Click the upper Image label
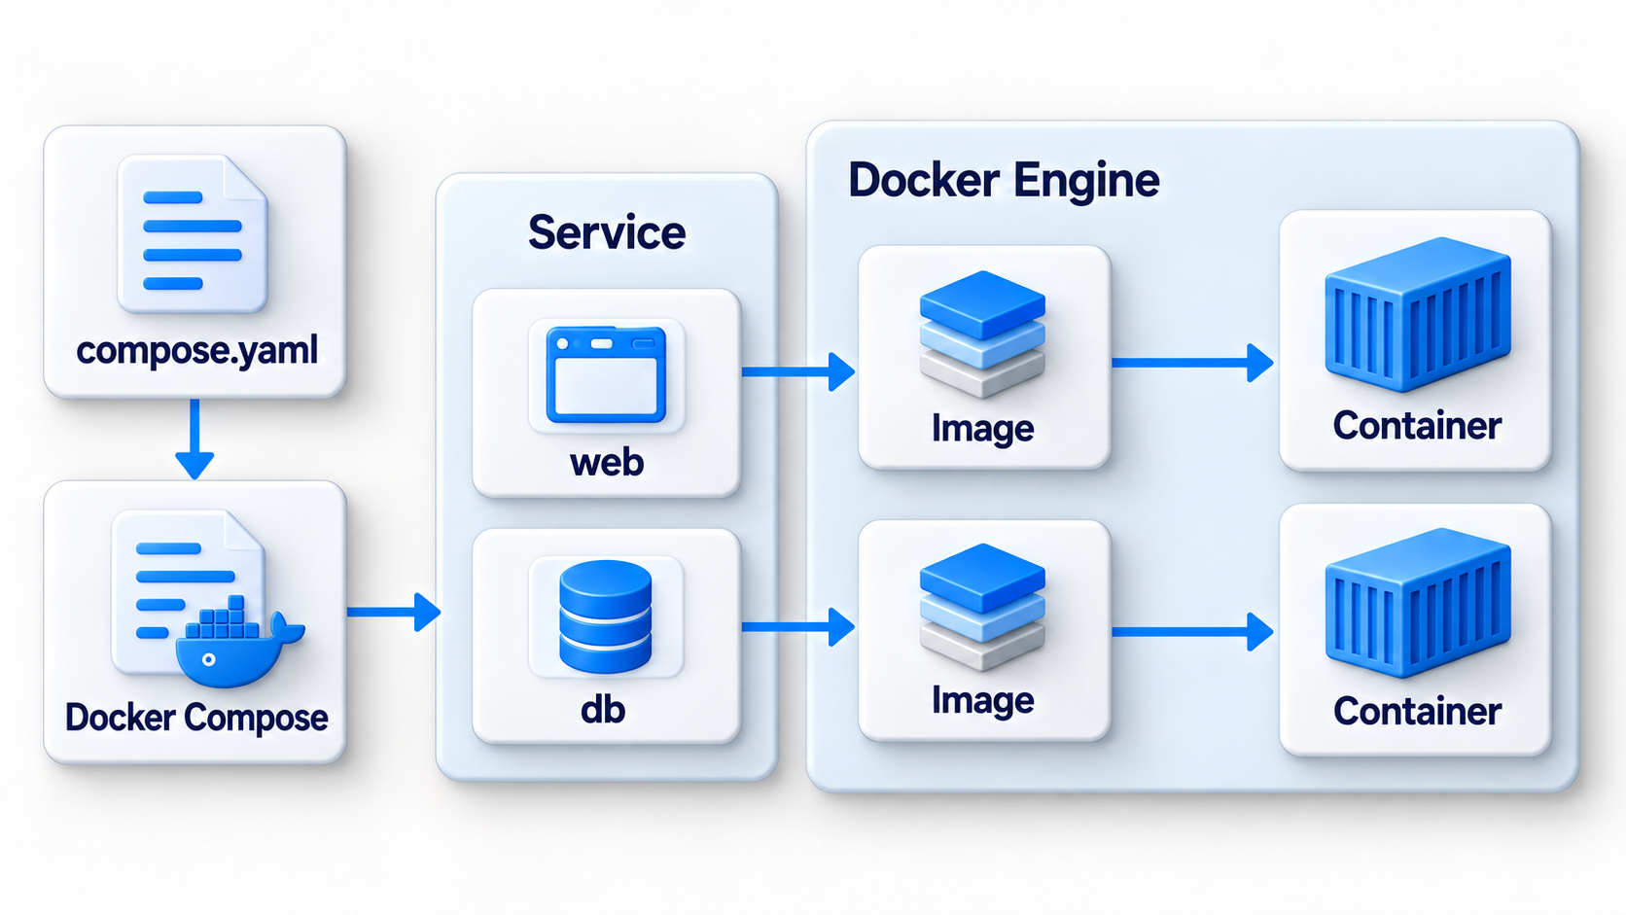Viewport: 1626px width, 915px height. (x=982, y=429)
